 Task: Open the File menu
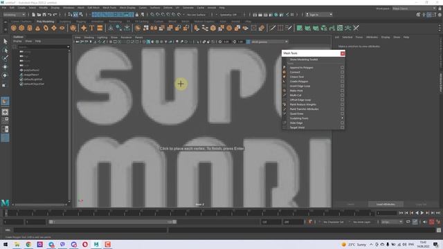[x=4, y=8]
